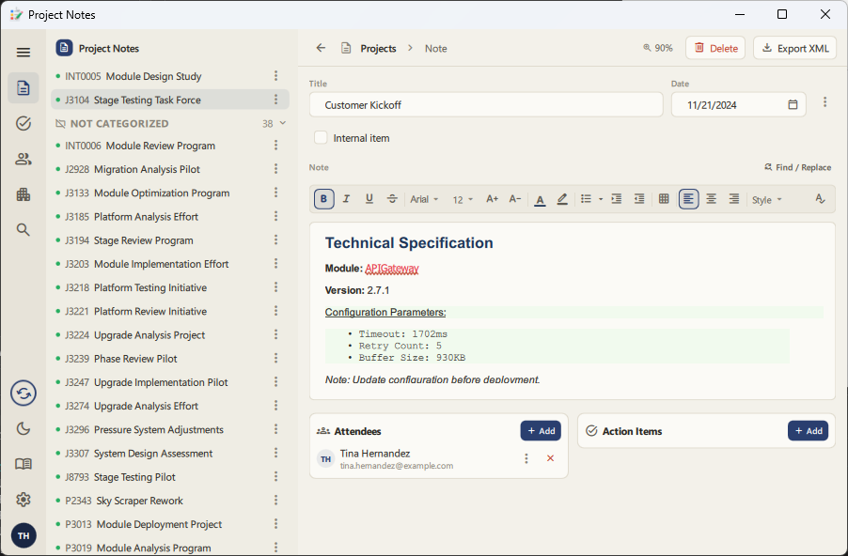Toggle italic formatting
The image size is (848, 556).
(x=347, y=199)
